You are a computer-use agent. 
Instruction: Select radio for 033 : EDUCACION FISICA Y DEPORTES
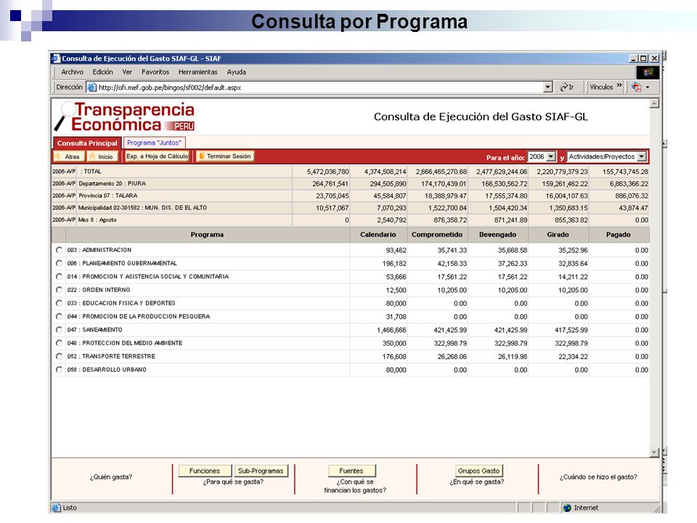(x=59, y=304)
